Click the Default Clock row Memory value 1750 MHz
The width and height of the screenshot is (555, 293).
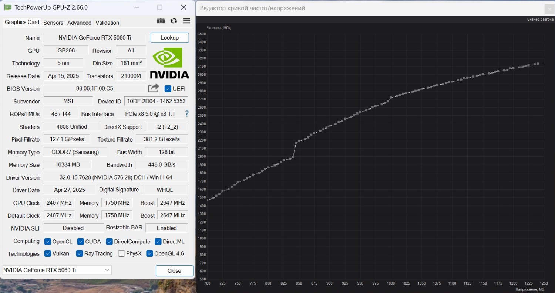click(x=117, y=215)
